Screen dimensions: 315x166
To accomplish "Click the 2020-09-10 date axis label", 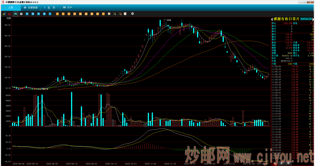I will point(72,164).
